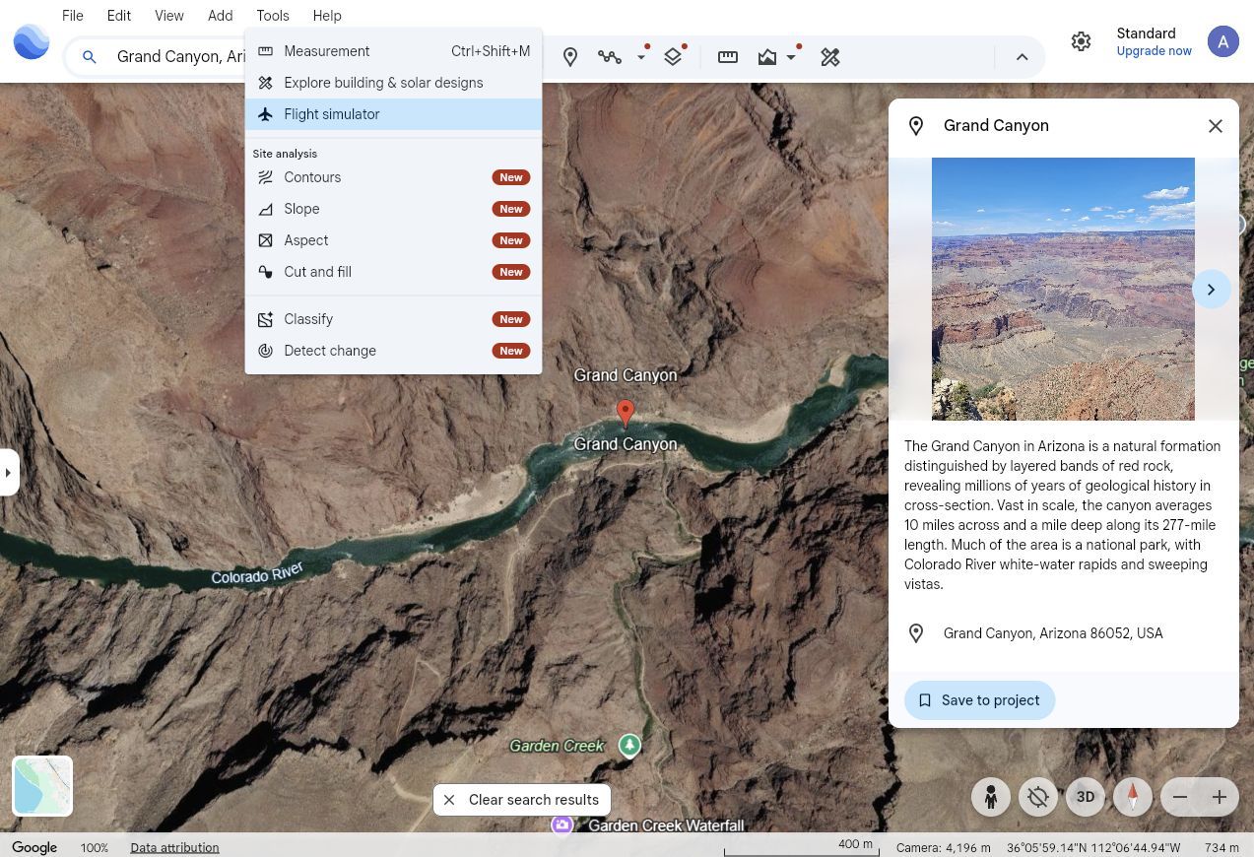1254x857 pixels.
Task: Select the add placemark pin tool
Action: (570, 57)
